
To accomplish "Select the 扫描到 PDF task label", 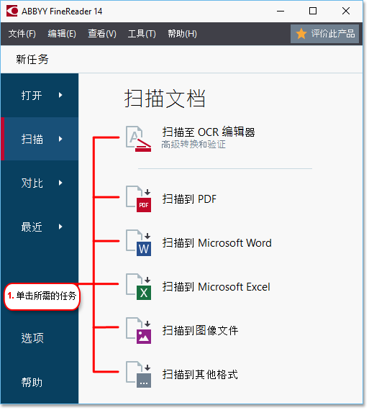I will 189,199.
